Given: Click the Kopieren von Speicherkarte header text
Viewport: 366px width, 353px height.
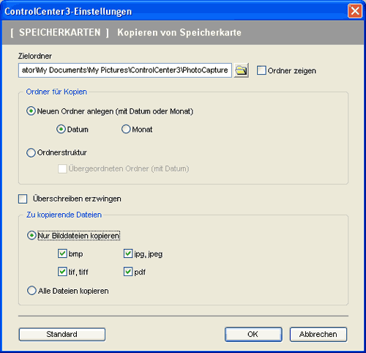Looking at the screenshot, I should [179, 32].
